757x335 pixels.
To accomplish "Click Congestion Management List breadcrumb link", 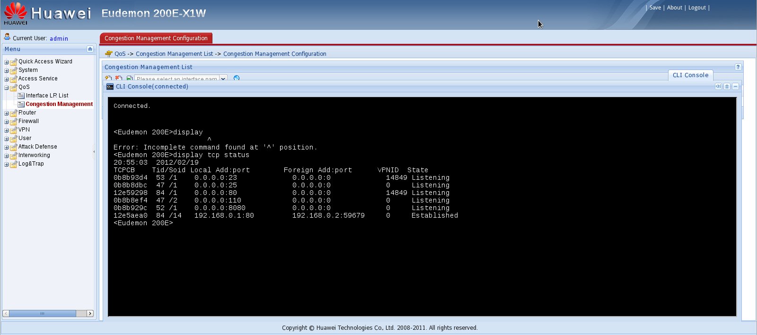I will coord(175,54).
